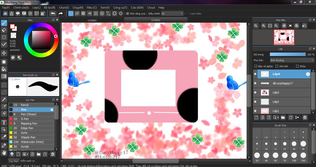
Task: Enable the concentric circle snap guide
Action: [102, 14]
